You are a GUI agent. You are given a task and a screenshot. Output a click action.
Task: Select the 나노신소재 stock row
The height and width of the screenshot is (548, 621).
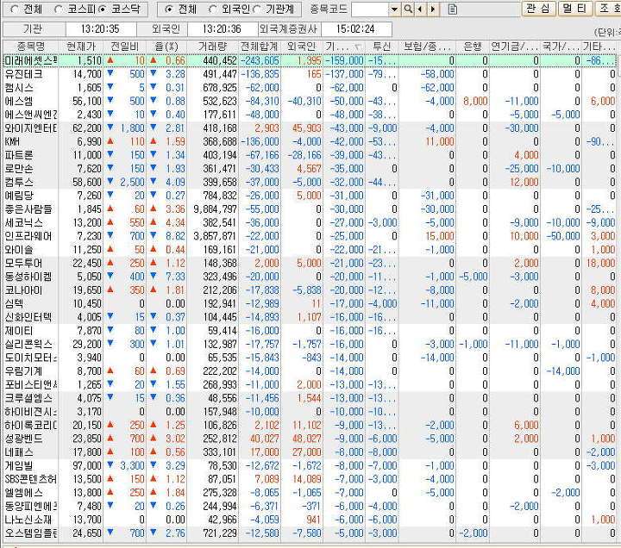pos(310,519)
